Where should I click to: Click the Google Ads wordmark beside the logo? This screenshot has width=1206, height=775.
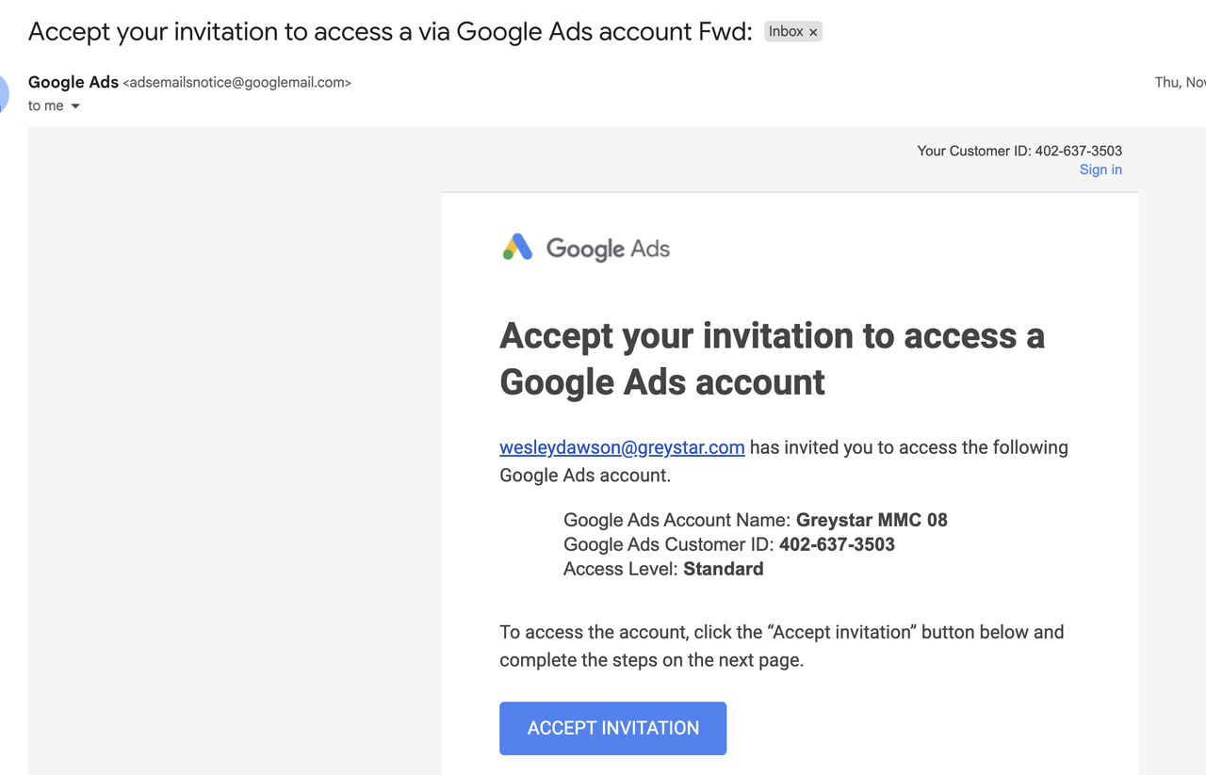coord(608,249)
